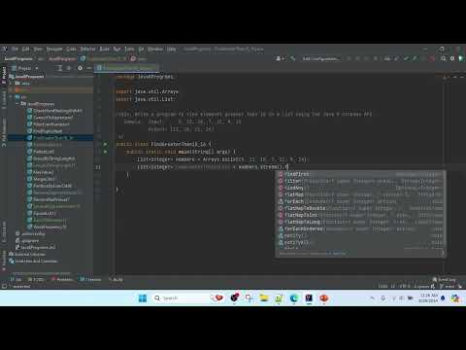The height and width of the screenshot is (350, 466).
Task: Select .gitignore file in project tree
Action: point(27,240)
